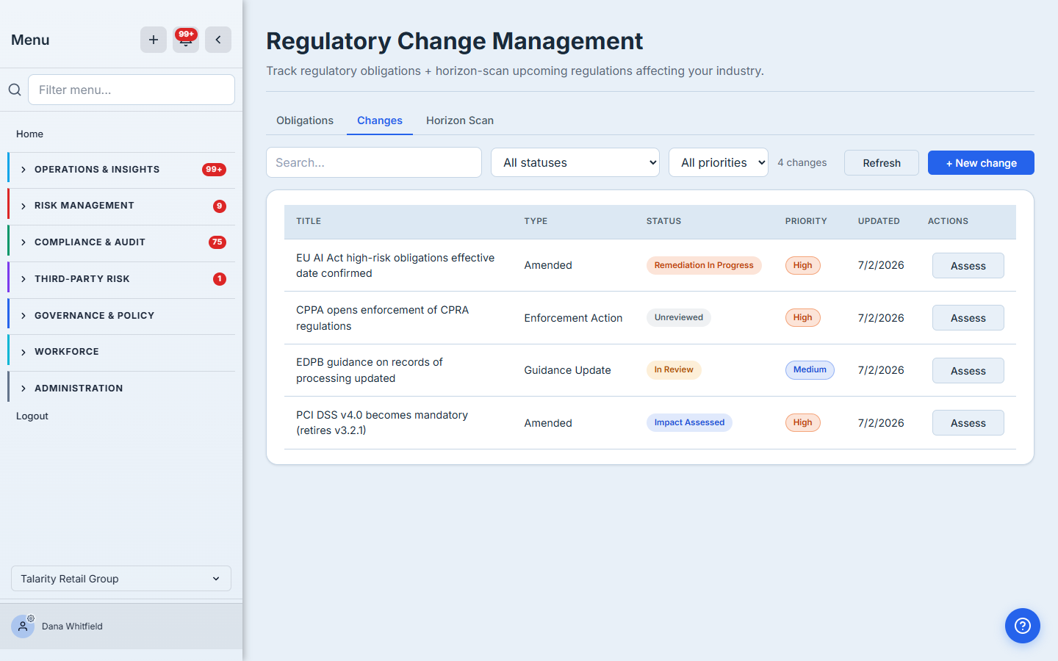The image size is (1058, 661).
Task: Click the Unreviewed status badge
Action: click(x=679, y=317)
